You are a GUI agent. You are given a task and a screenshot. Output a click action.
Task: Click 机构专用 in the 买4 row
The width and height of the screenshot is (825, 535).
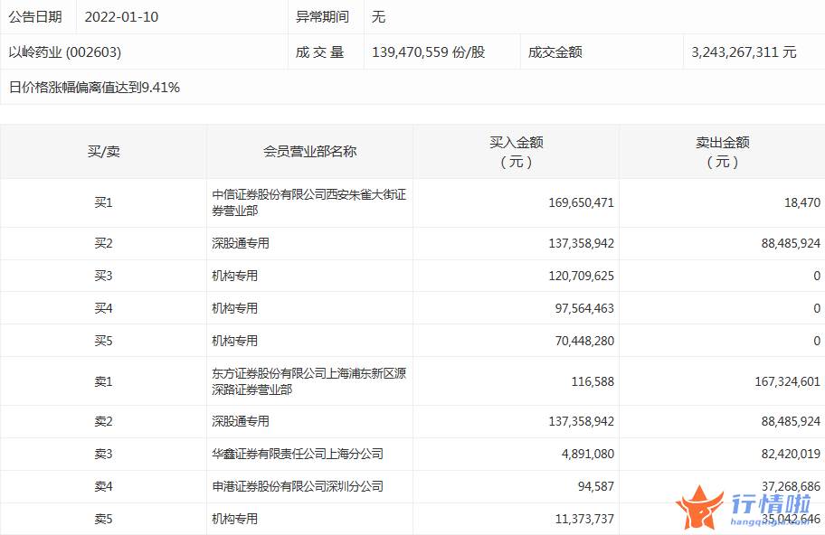pos(234,308)
